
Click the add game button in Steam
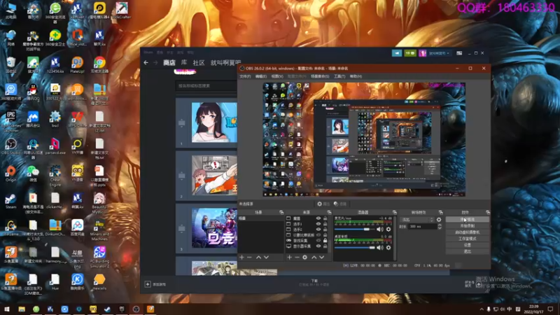coord(155,284)
